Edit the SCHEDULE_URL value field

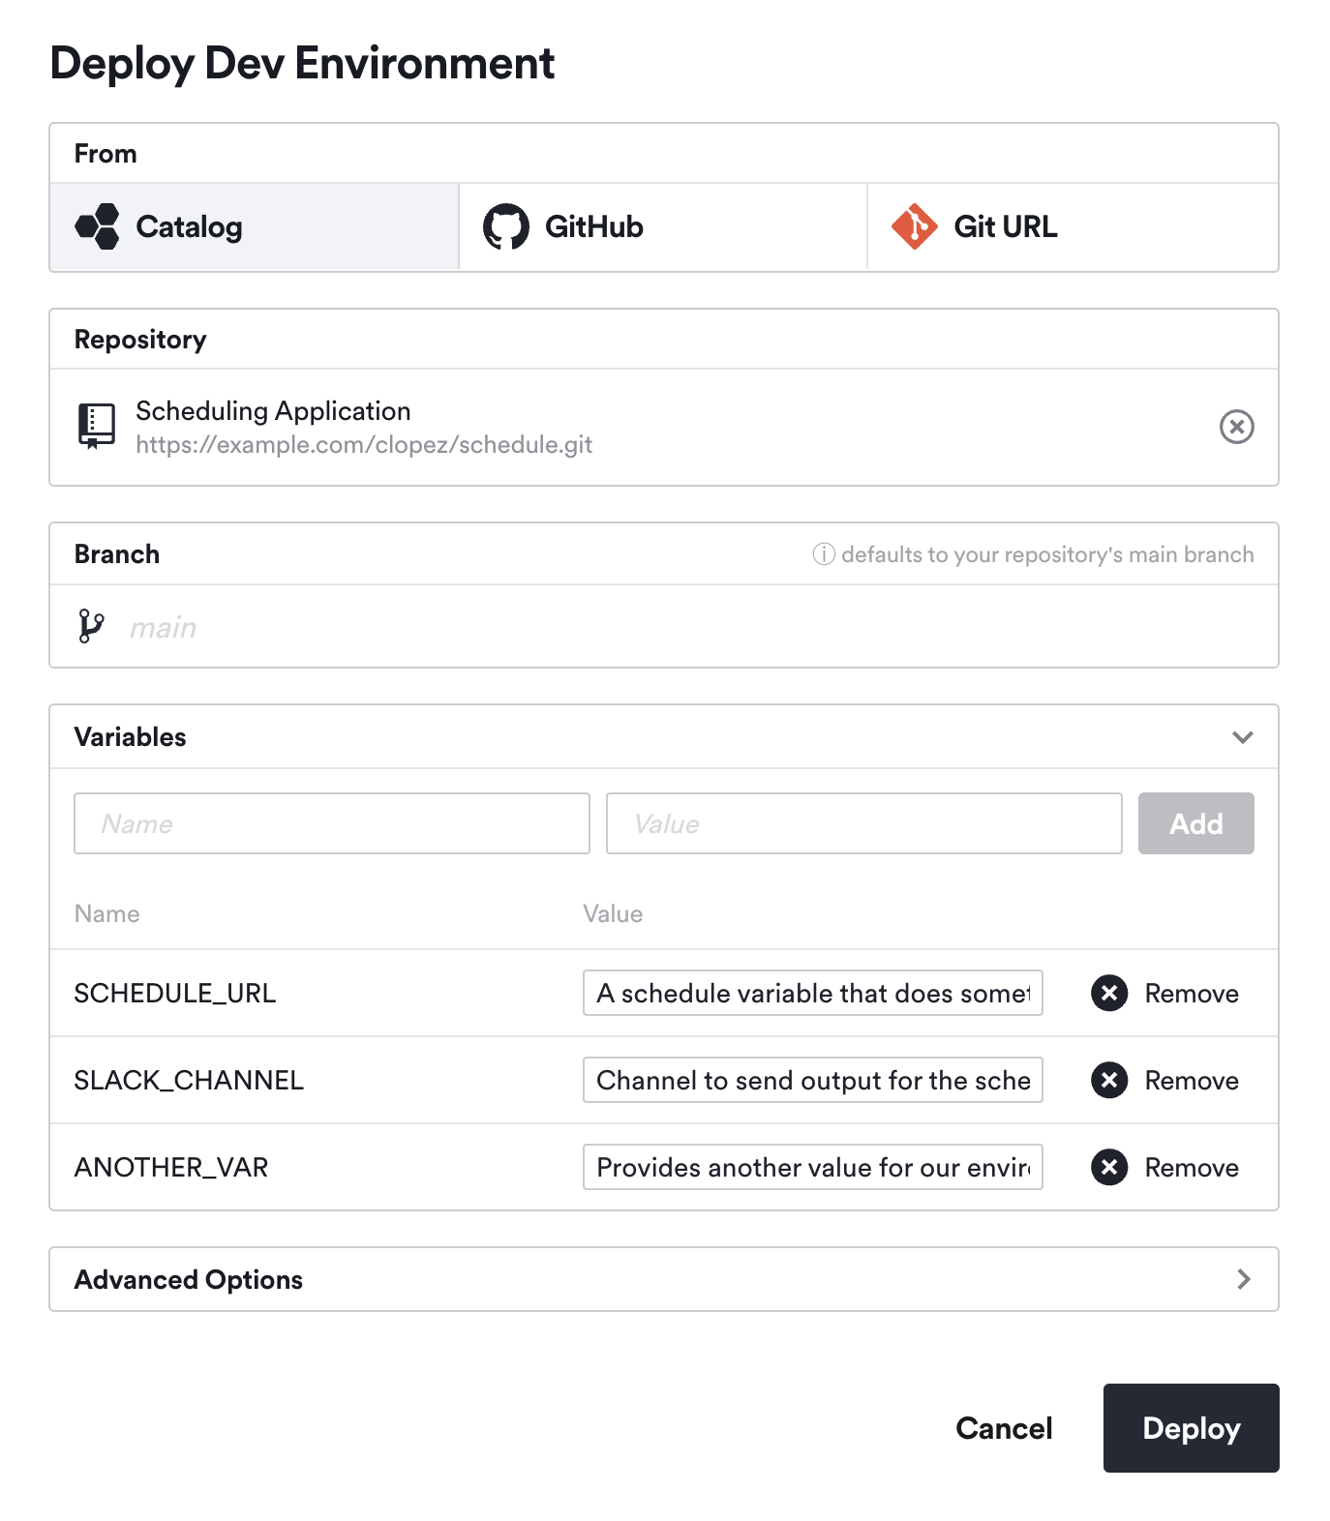(812, 993)
